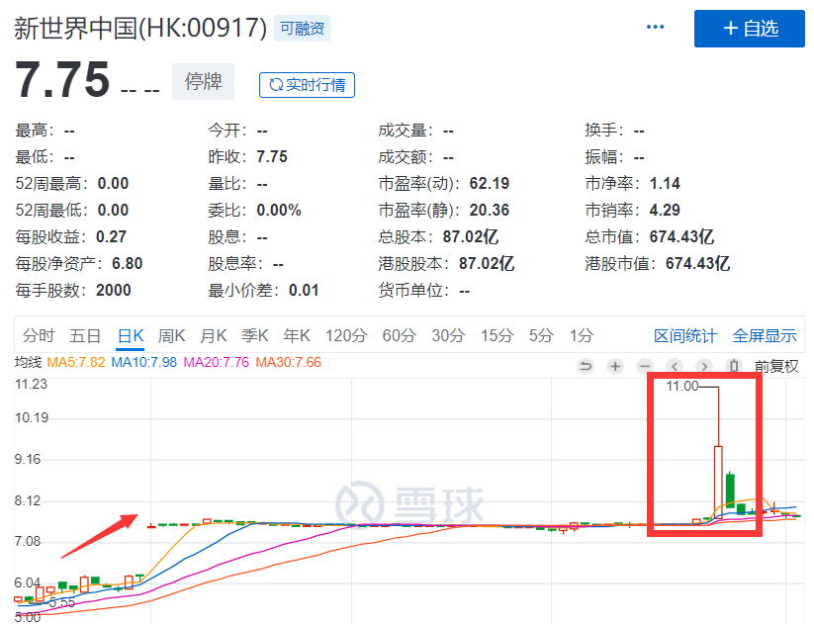This screenshot has width=814, height=624.
Task: Click the 5.55 low price marker on chart
Action: [x=62, y=602]
